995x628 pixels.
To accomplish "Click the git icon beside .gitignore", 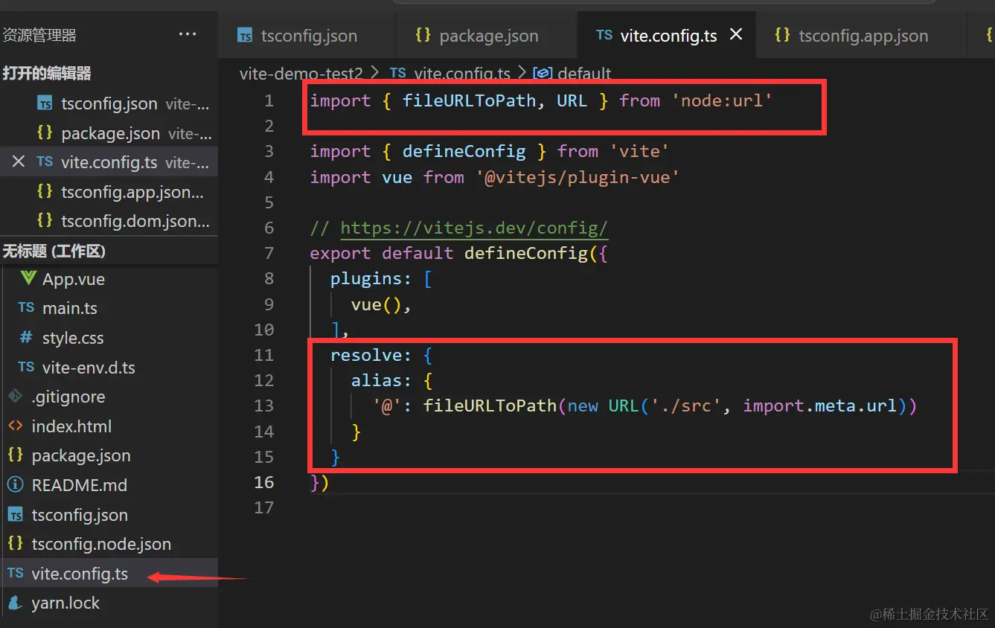I will pyautogui.click(x=15, y=396).
